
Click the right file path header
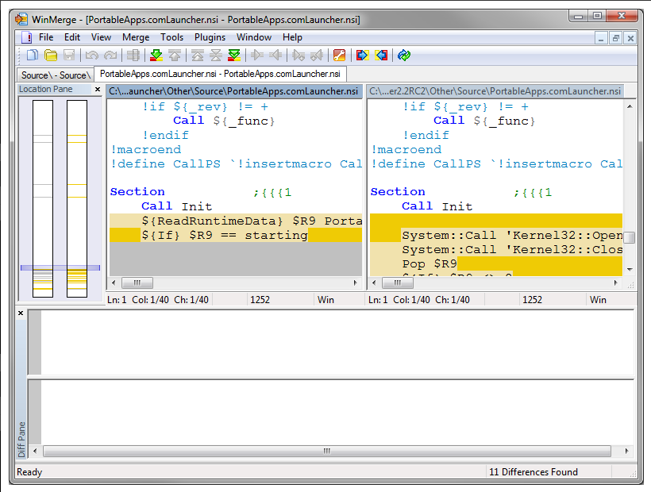tap(495, 91)
